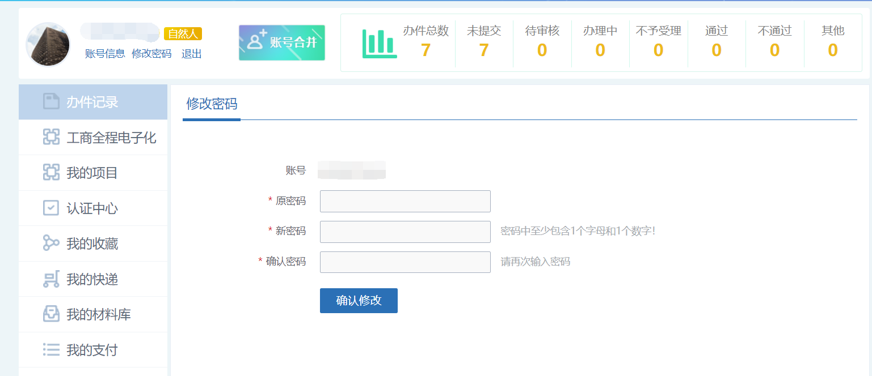
Task: Click the 修改密码 link under username
Action: point(151,54)
